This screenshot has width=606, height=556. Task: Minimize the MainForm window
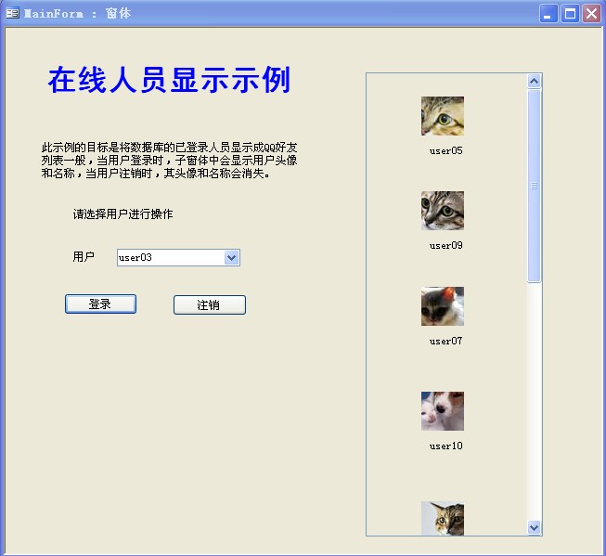coord(548,14)
